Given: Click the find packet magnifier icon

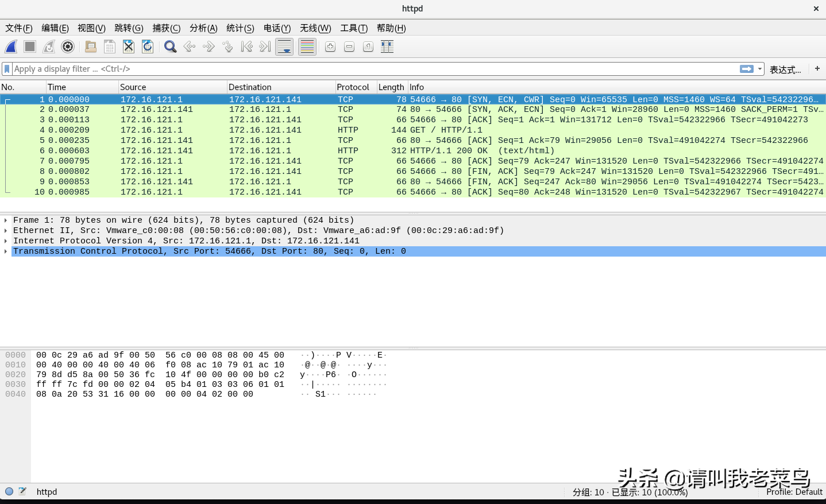Looking at the screenshot, I should point(170,47).
